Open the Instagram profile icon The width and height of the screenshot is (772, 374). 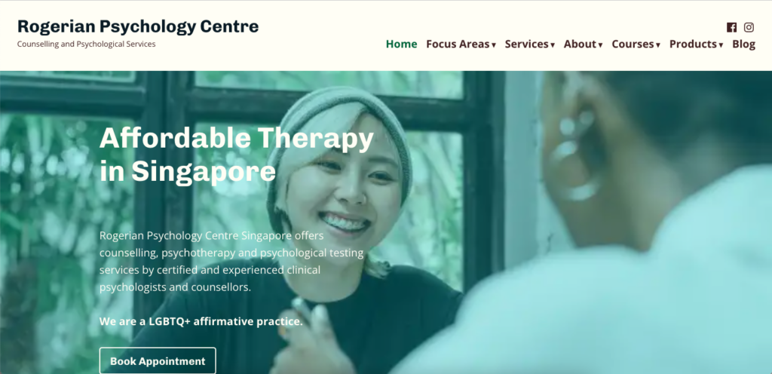(749, 28)
